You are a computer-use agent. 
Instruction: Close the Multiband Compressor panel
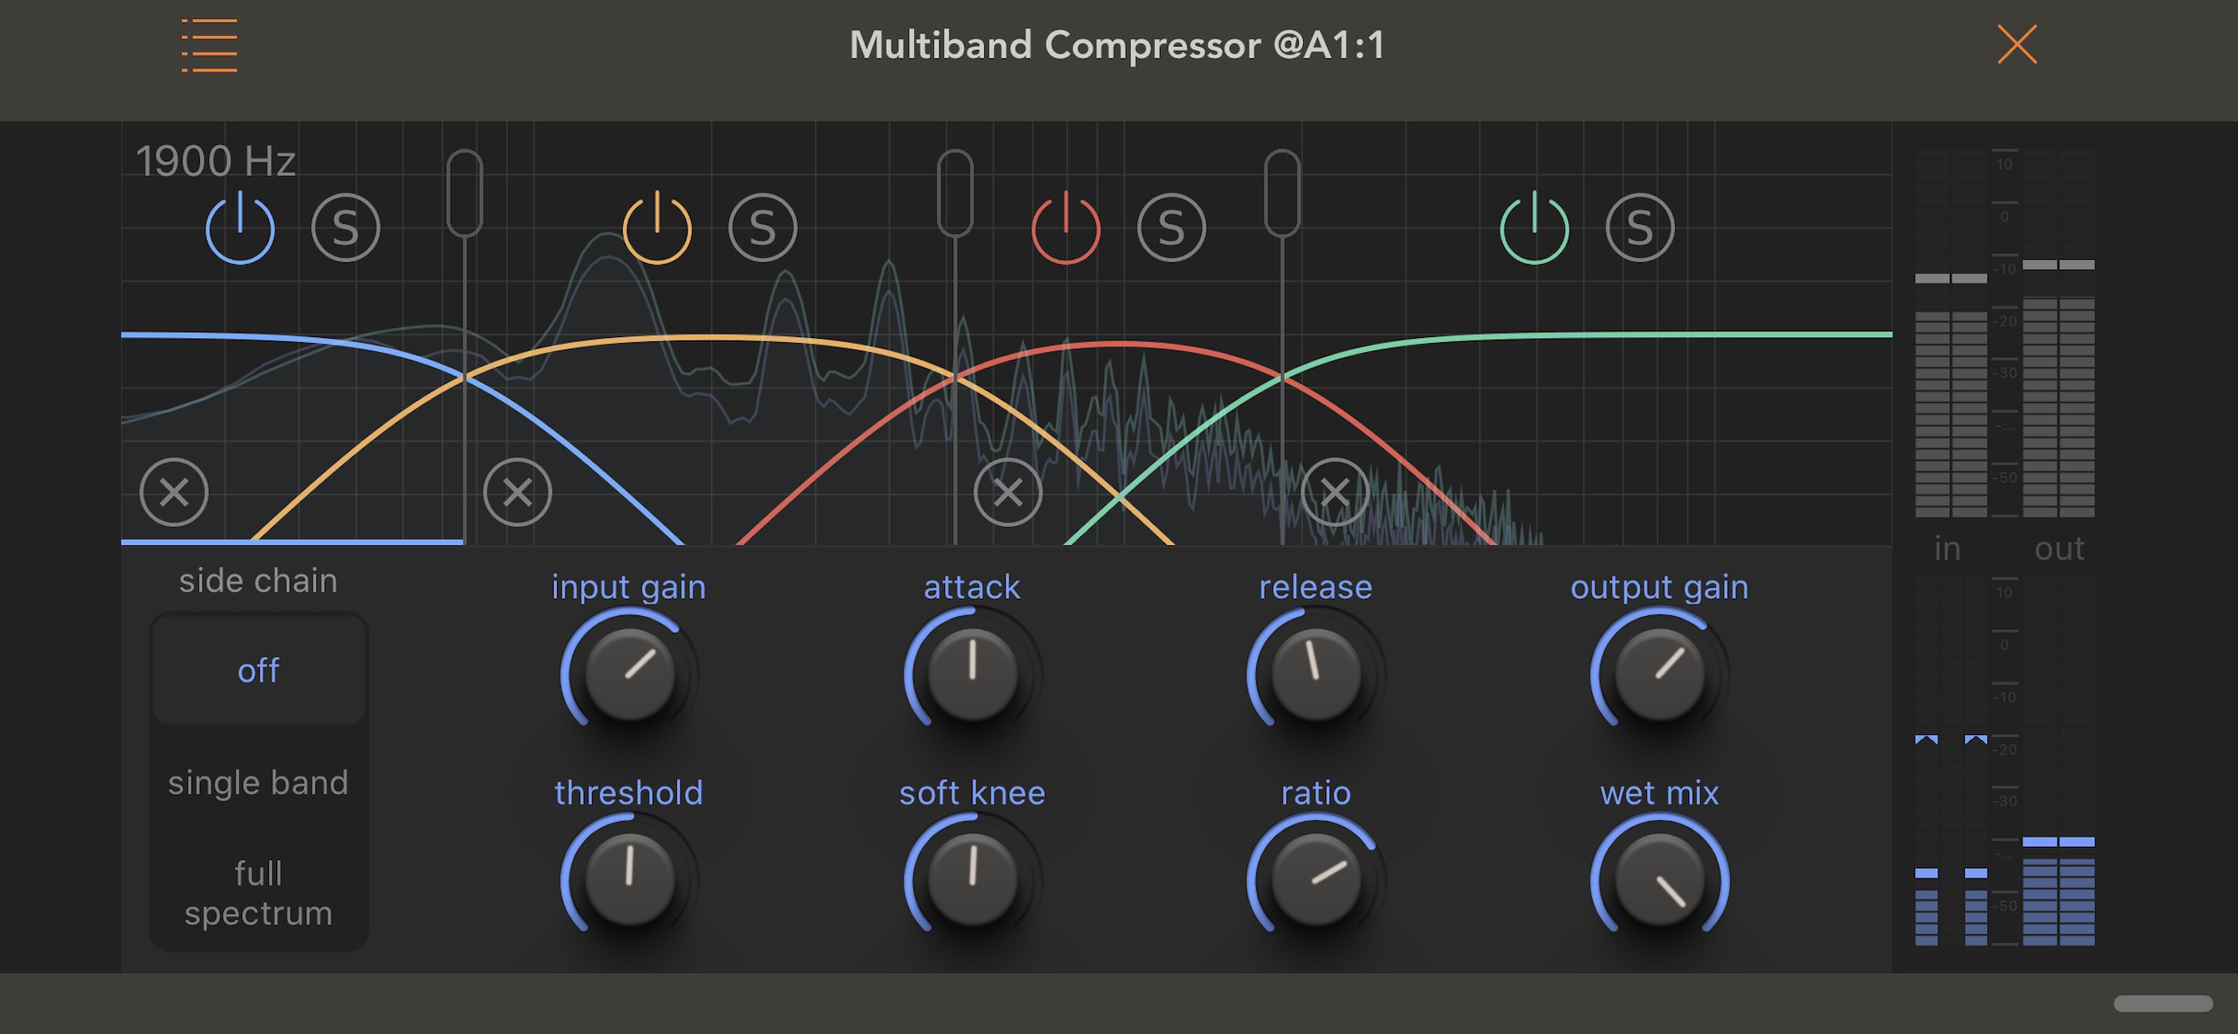(x=2016, y=45)
